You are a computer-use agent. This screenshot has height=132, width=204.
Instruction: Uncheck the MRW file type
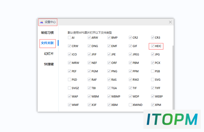coord(69,63)
